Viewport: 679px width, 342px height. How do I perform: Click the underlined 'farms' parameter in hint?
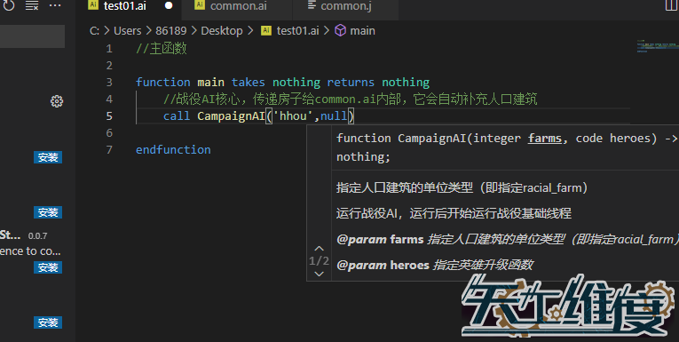545,139
